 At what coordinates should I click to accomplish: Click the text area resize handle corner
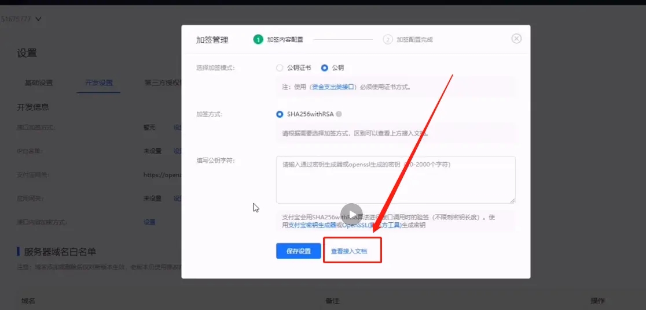tap(512, 201)
